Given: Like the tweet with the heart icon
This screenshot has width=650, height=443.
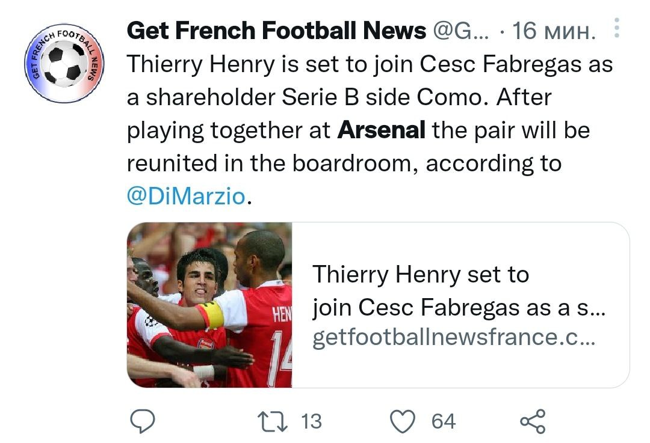Looking at the screenshot, I should click(402, 421).
